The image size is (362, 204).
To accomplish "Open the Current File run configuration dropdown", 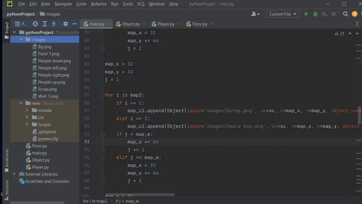I will [x=283, y=14].
